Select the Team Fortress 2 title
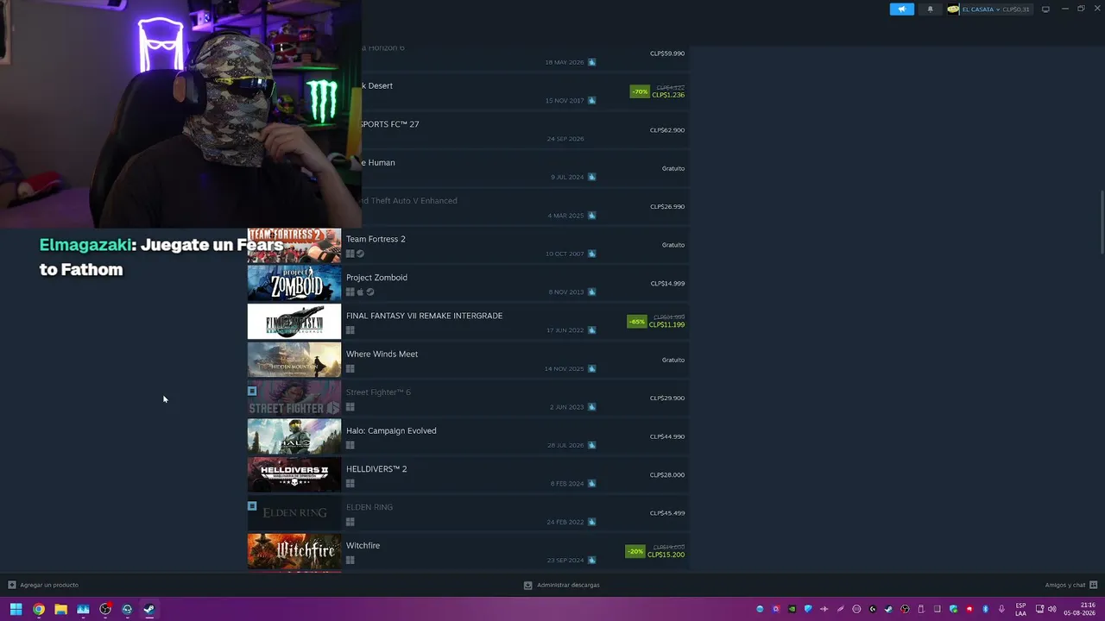Image resolution: width=1105 pixels, height=621 pixels. 376,239
